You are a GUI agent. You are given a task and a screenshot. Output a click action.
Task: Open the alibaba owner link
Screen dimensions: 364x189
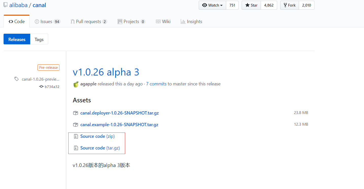tap(18, 5)
